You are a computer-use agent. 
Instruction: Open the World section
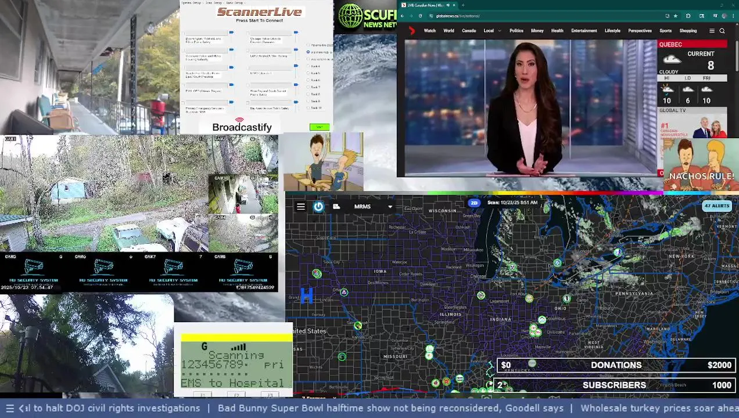tap(449, 31)
